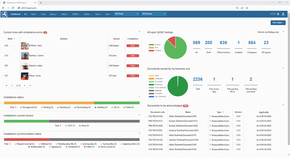Close the Documents to be acknowledged widget

tap(283, 105)
